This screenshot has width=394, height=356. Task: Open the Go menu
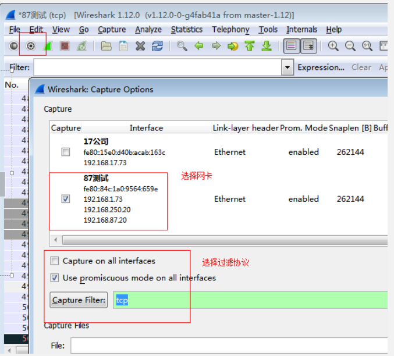coord(84,30)
